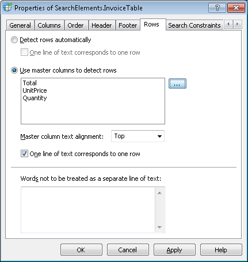Open the Master column text alignment dropdown

(138, 136)
